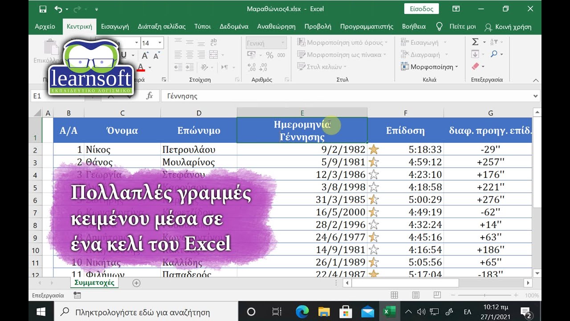Screen dimensions: 570x321
Task: Merge and center the selected cells
Action: pyautogui.click(x=213, y=55)
